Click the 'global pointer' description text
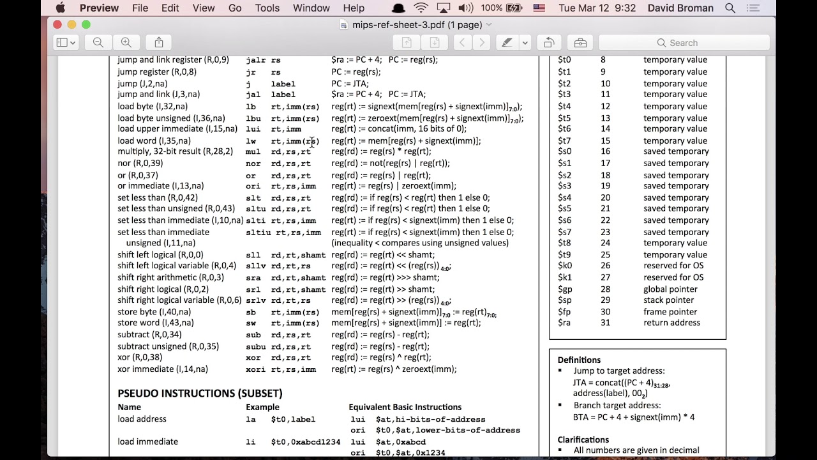 [670, 289]
